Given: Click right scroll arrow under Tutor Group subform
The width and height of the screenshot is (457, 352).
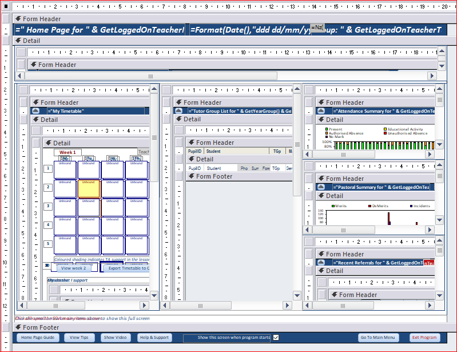Looking at the screenshot, I should (x=287, y=305).
